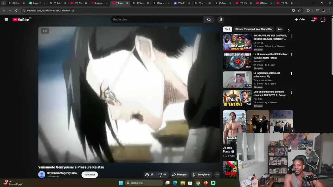The width and height of the screenshot is (333, 187).
Task: Show more filter chips with right chevron
Action: click(x=289, y=30)
